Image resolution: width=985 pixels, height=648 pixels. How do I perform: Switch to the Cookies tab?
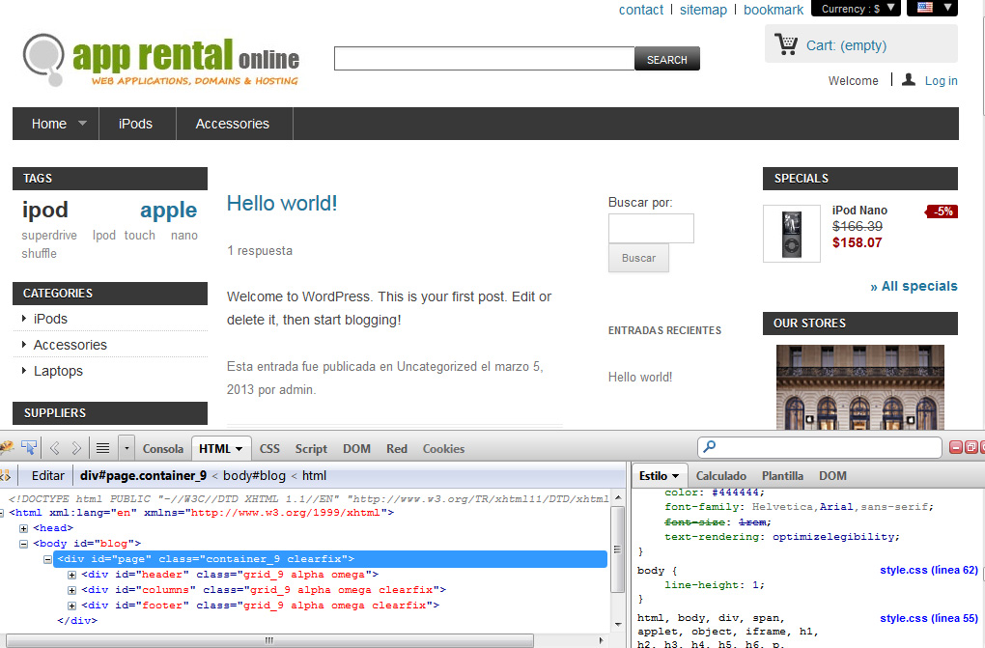443,449
